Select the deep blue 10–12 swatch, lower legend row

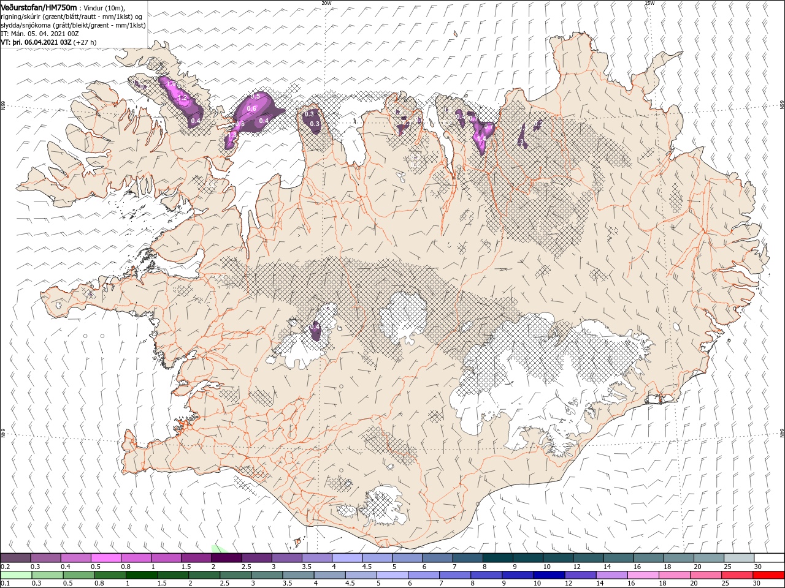point(549,575)
